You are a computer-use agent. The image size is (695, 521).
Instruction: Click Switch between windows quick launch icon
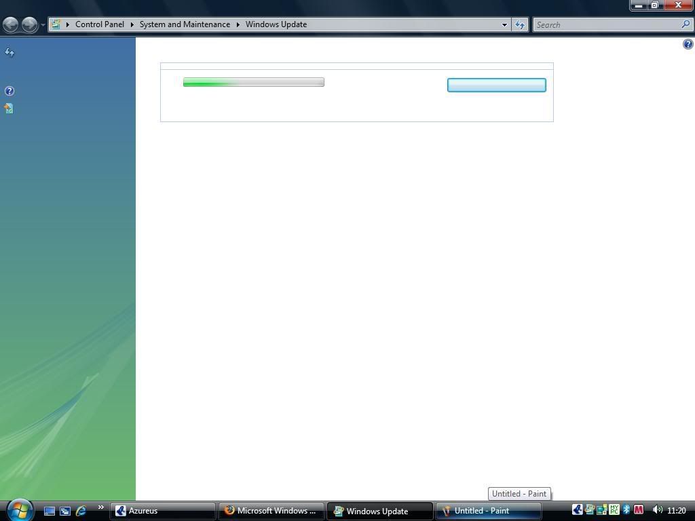[x=65, y=511]
